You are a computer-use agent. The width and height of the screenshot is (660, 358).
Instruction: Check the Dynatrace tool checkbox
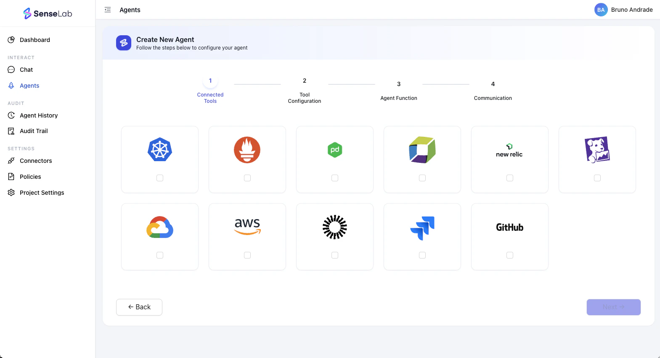pos(422,178)
